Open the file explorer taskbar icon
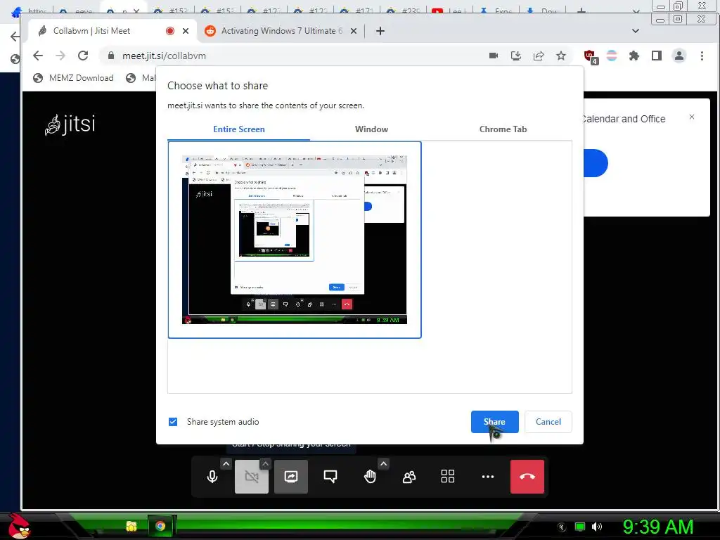Image resolution: width=720 pixels, height=540 pixels. point(131,526)
